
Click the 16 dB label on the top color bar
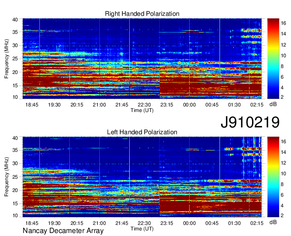[283, 23]
